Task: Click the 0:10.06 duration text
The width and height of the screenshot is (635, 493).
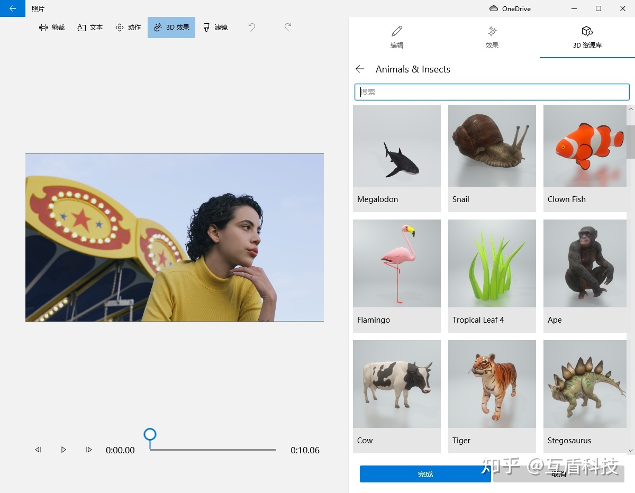Action: click(305, 451)
